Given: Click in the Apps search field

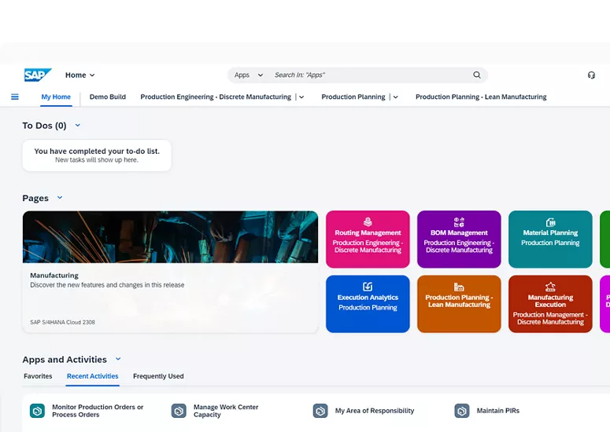Looking at the screenshot, I should click(x=370, y=75).
